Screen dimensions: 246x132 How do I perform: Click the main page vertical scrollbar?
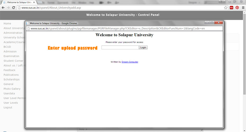pos(244,54)
